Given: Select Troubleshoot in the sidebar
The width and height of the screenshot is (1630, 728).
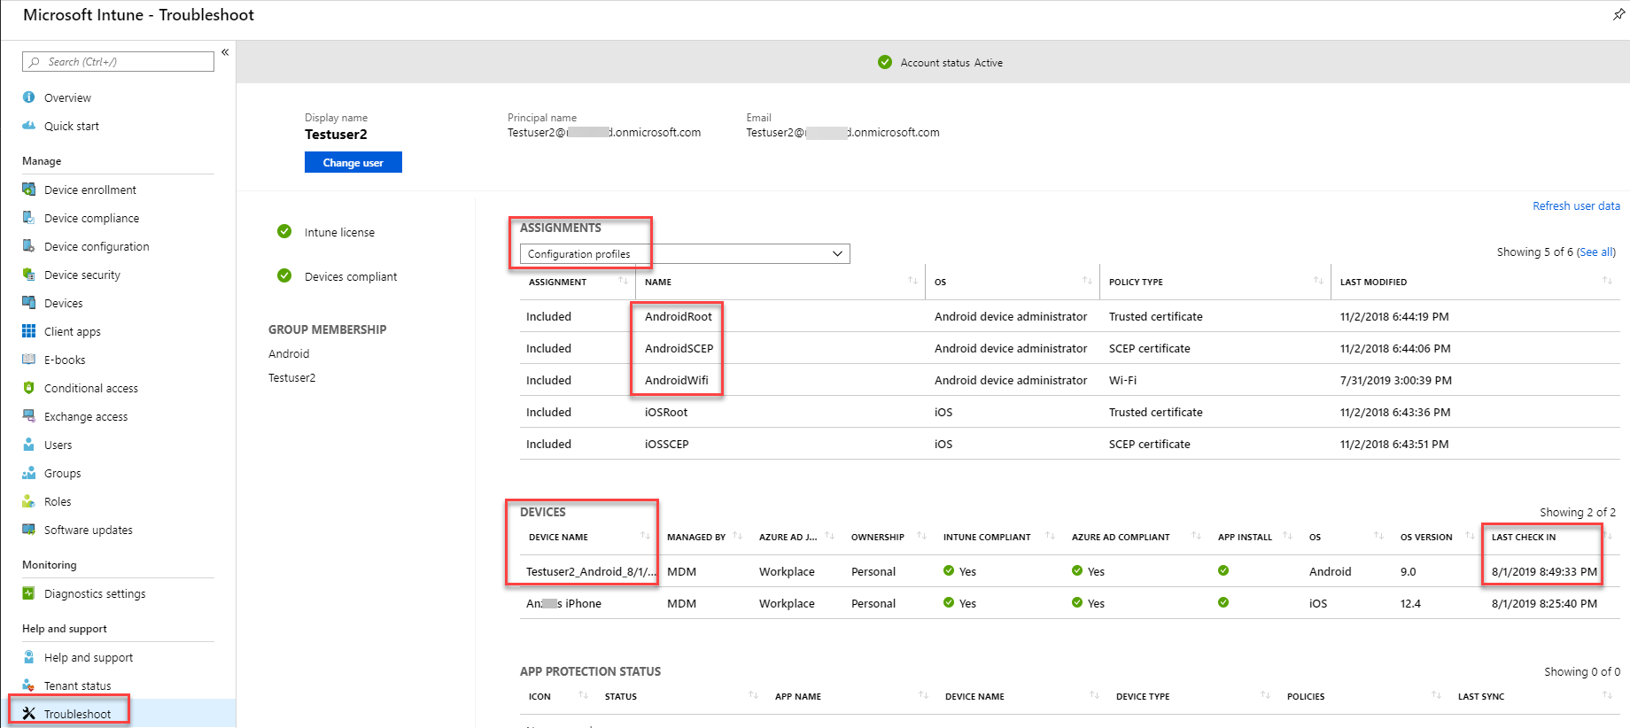Looking at the screenshot, I should [x=77, y=714].
